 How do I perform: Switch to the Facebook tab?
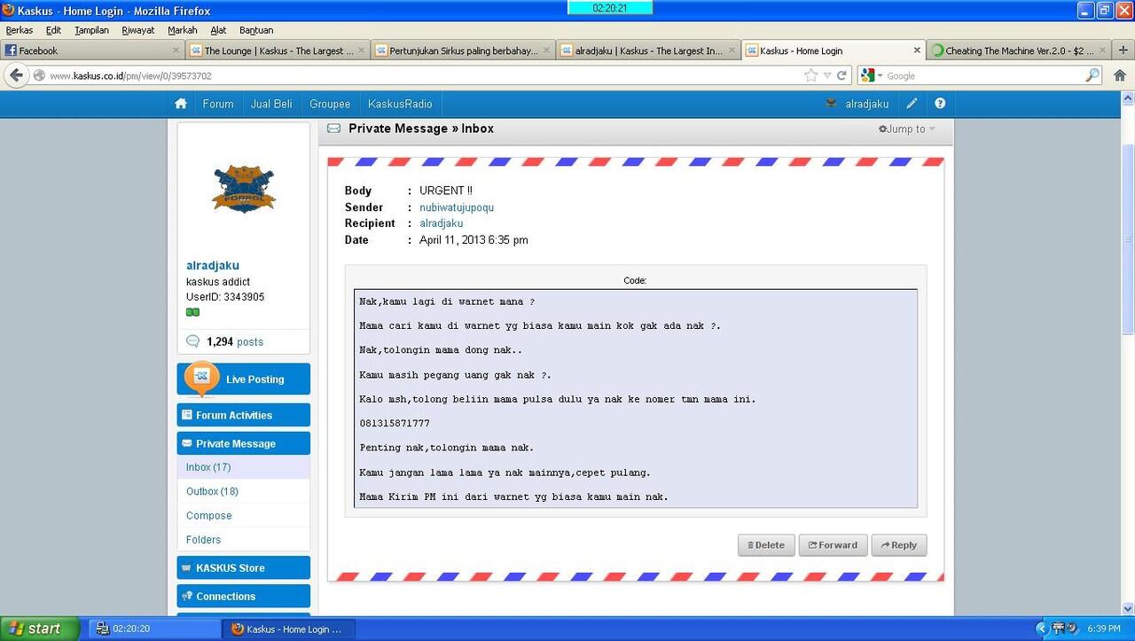tap(93, 51)
